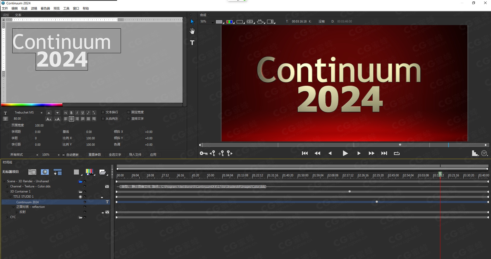Screen dimensions: 491x259
Task: Toggle loop playback
Action: click(397, 153)
